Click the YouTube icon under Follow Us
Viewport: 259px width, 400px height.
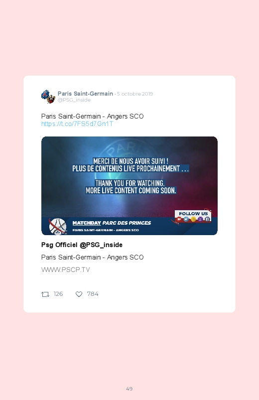179,219
